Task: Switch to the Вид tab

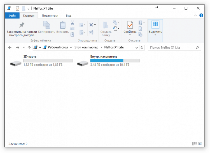Action: coord(68,16)
